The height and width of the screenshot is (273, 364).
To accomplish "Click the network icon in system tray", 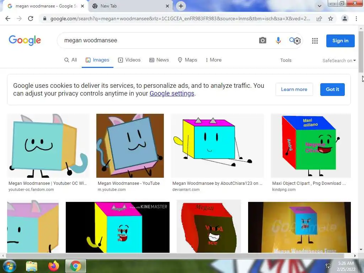I will pos(328,266).
